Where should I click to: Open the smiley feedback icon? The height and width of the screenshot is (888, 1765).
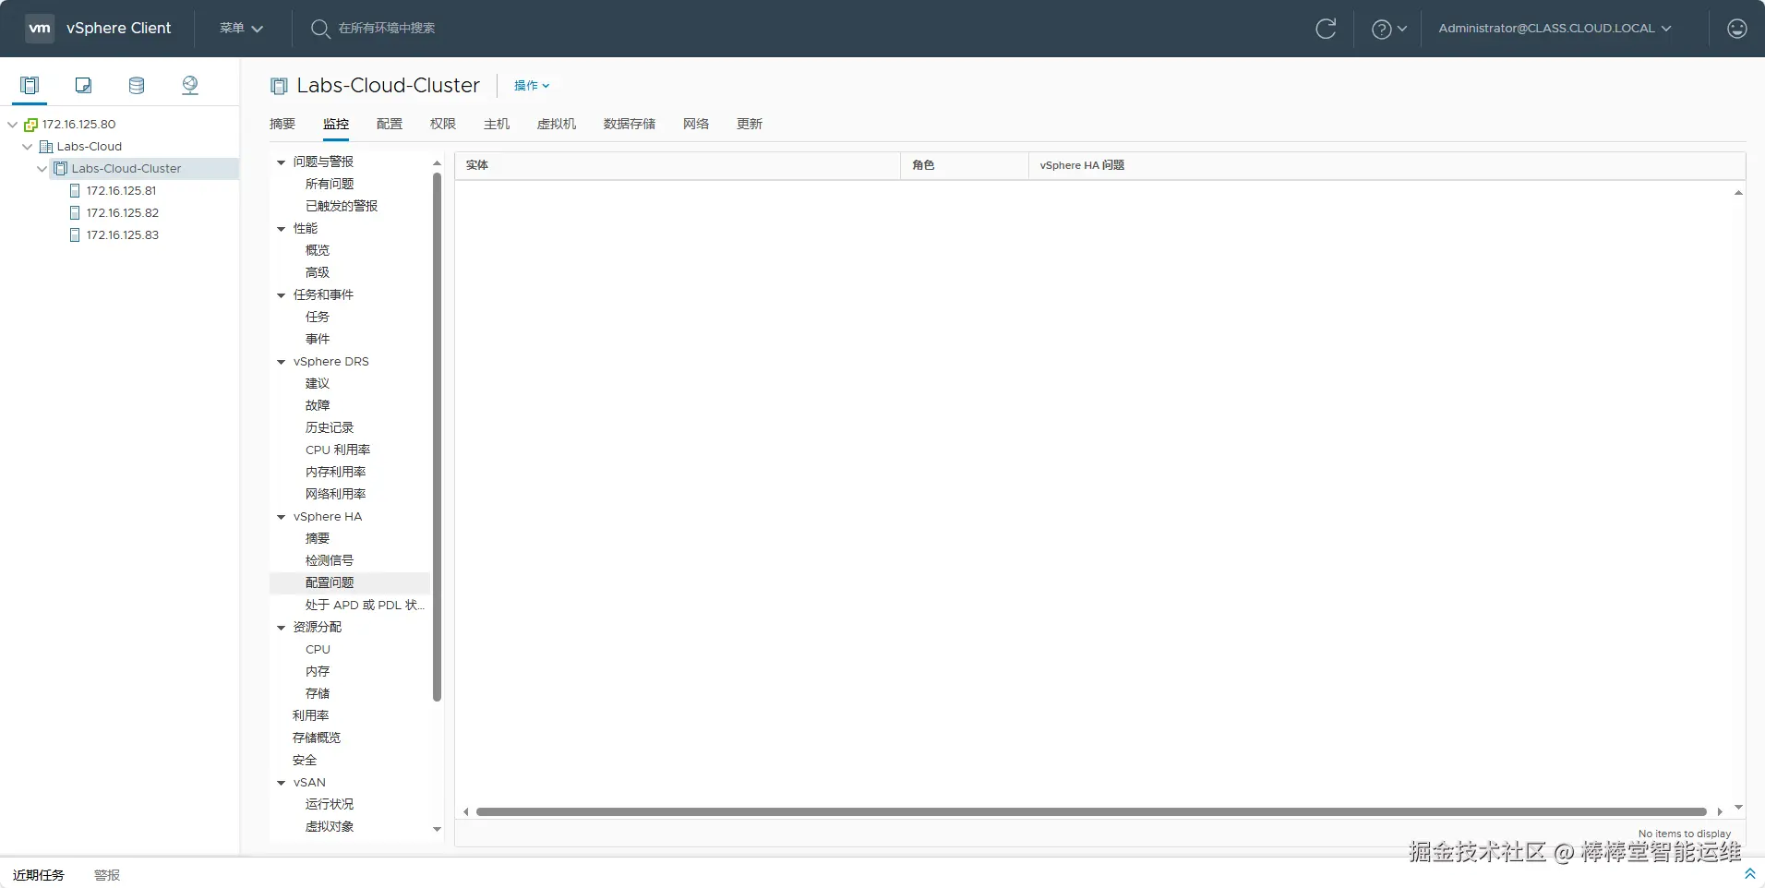[x=1737, y=29]
